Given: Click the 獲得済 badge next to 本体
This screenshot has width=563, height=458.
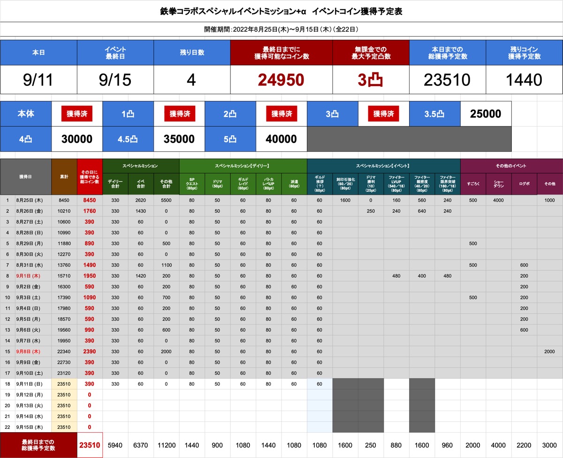Looking at the screenshot, I should tap(77, 114).
